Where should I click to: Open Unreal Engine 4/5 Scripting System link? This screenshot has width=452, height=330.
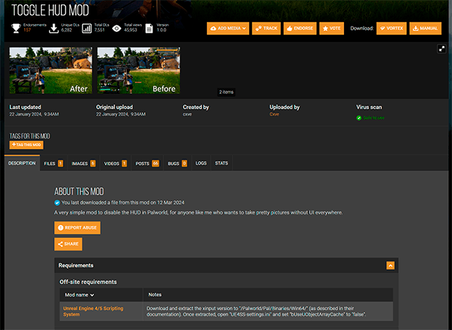(93, 311)
